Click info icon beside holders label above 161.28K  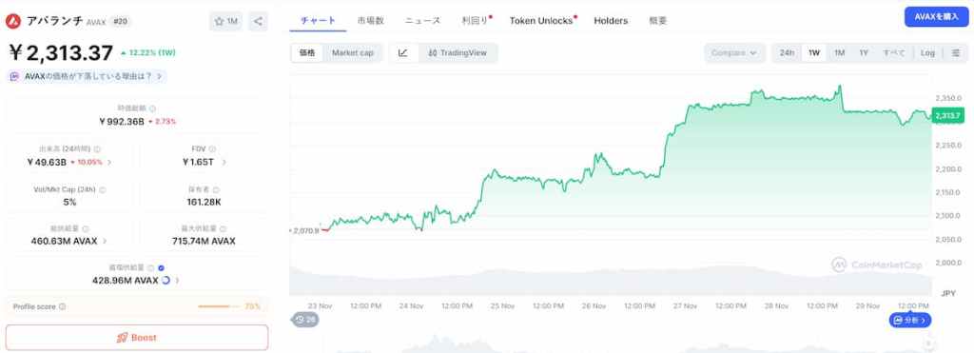coord(216,190)
